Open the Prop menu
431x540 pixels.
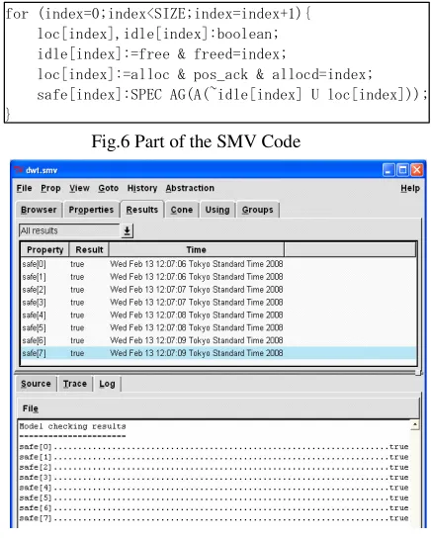[50, 188]
